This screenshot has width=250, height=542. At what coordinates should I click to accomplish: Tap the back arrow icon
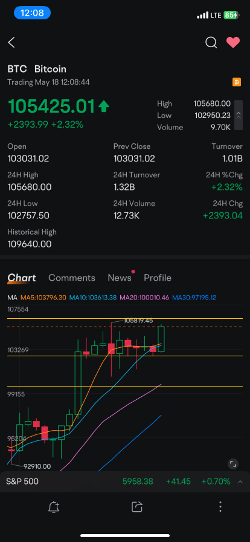pyautogui.click(x=11, y=42)
